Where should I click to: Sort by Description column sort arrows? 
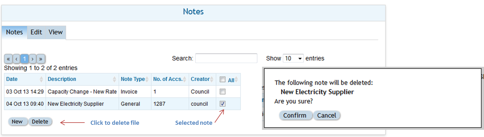pos(114,79)
